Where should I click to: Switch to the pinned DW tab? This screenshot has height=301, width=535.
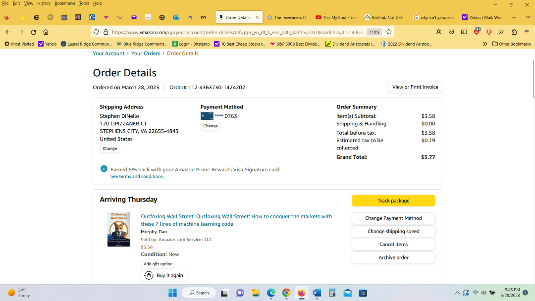pyautogui.click(x=204, y=17)
